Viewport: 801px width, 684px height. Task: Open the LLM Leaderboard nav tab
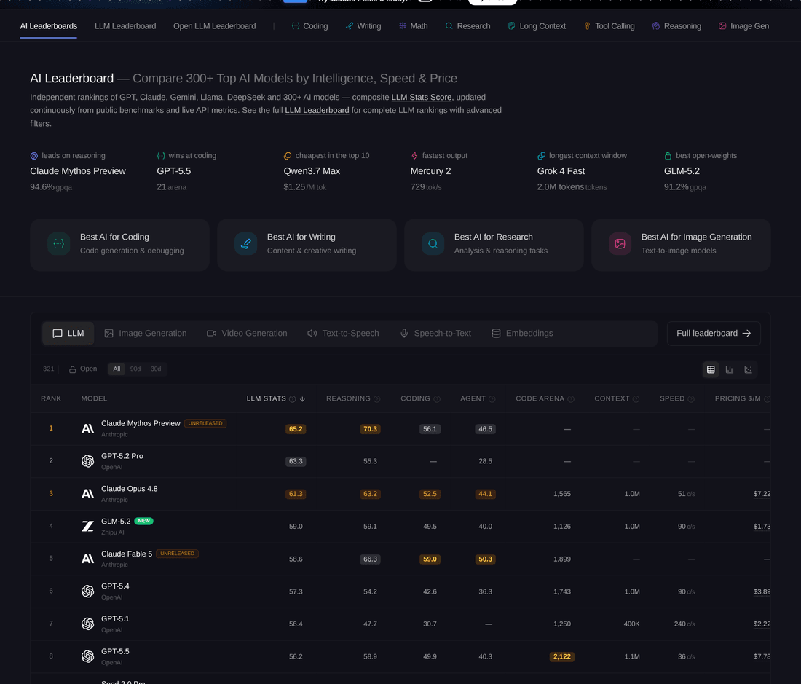pyautogui.click(x=125, y=26)
